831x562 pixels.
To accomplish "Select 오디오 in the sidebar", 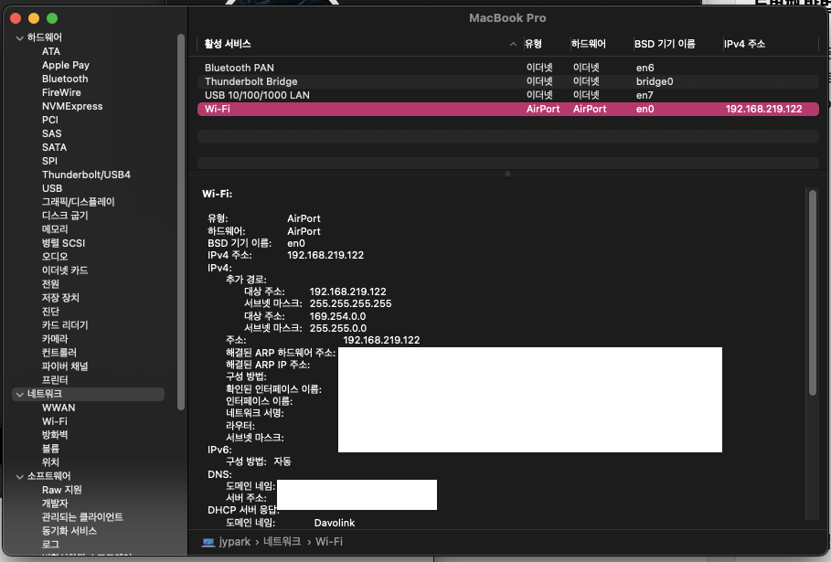I will [x=55, y=257].
